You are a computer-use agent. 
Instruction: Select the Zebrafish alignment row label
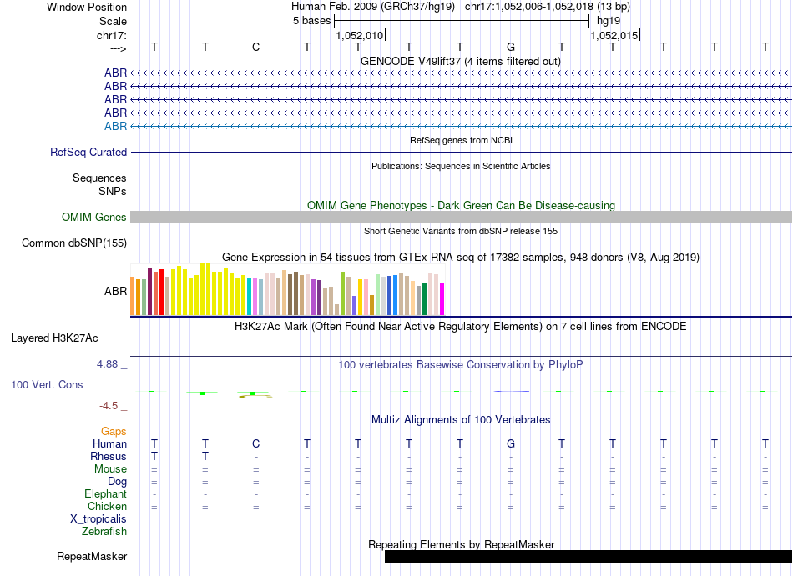click(x=104, y=531)
